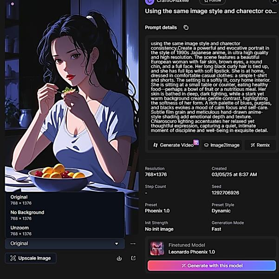Click the anime woman generated image
The image size is (279, 279).
71,96
